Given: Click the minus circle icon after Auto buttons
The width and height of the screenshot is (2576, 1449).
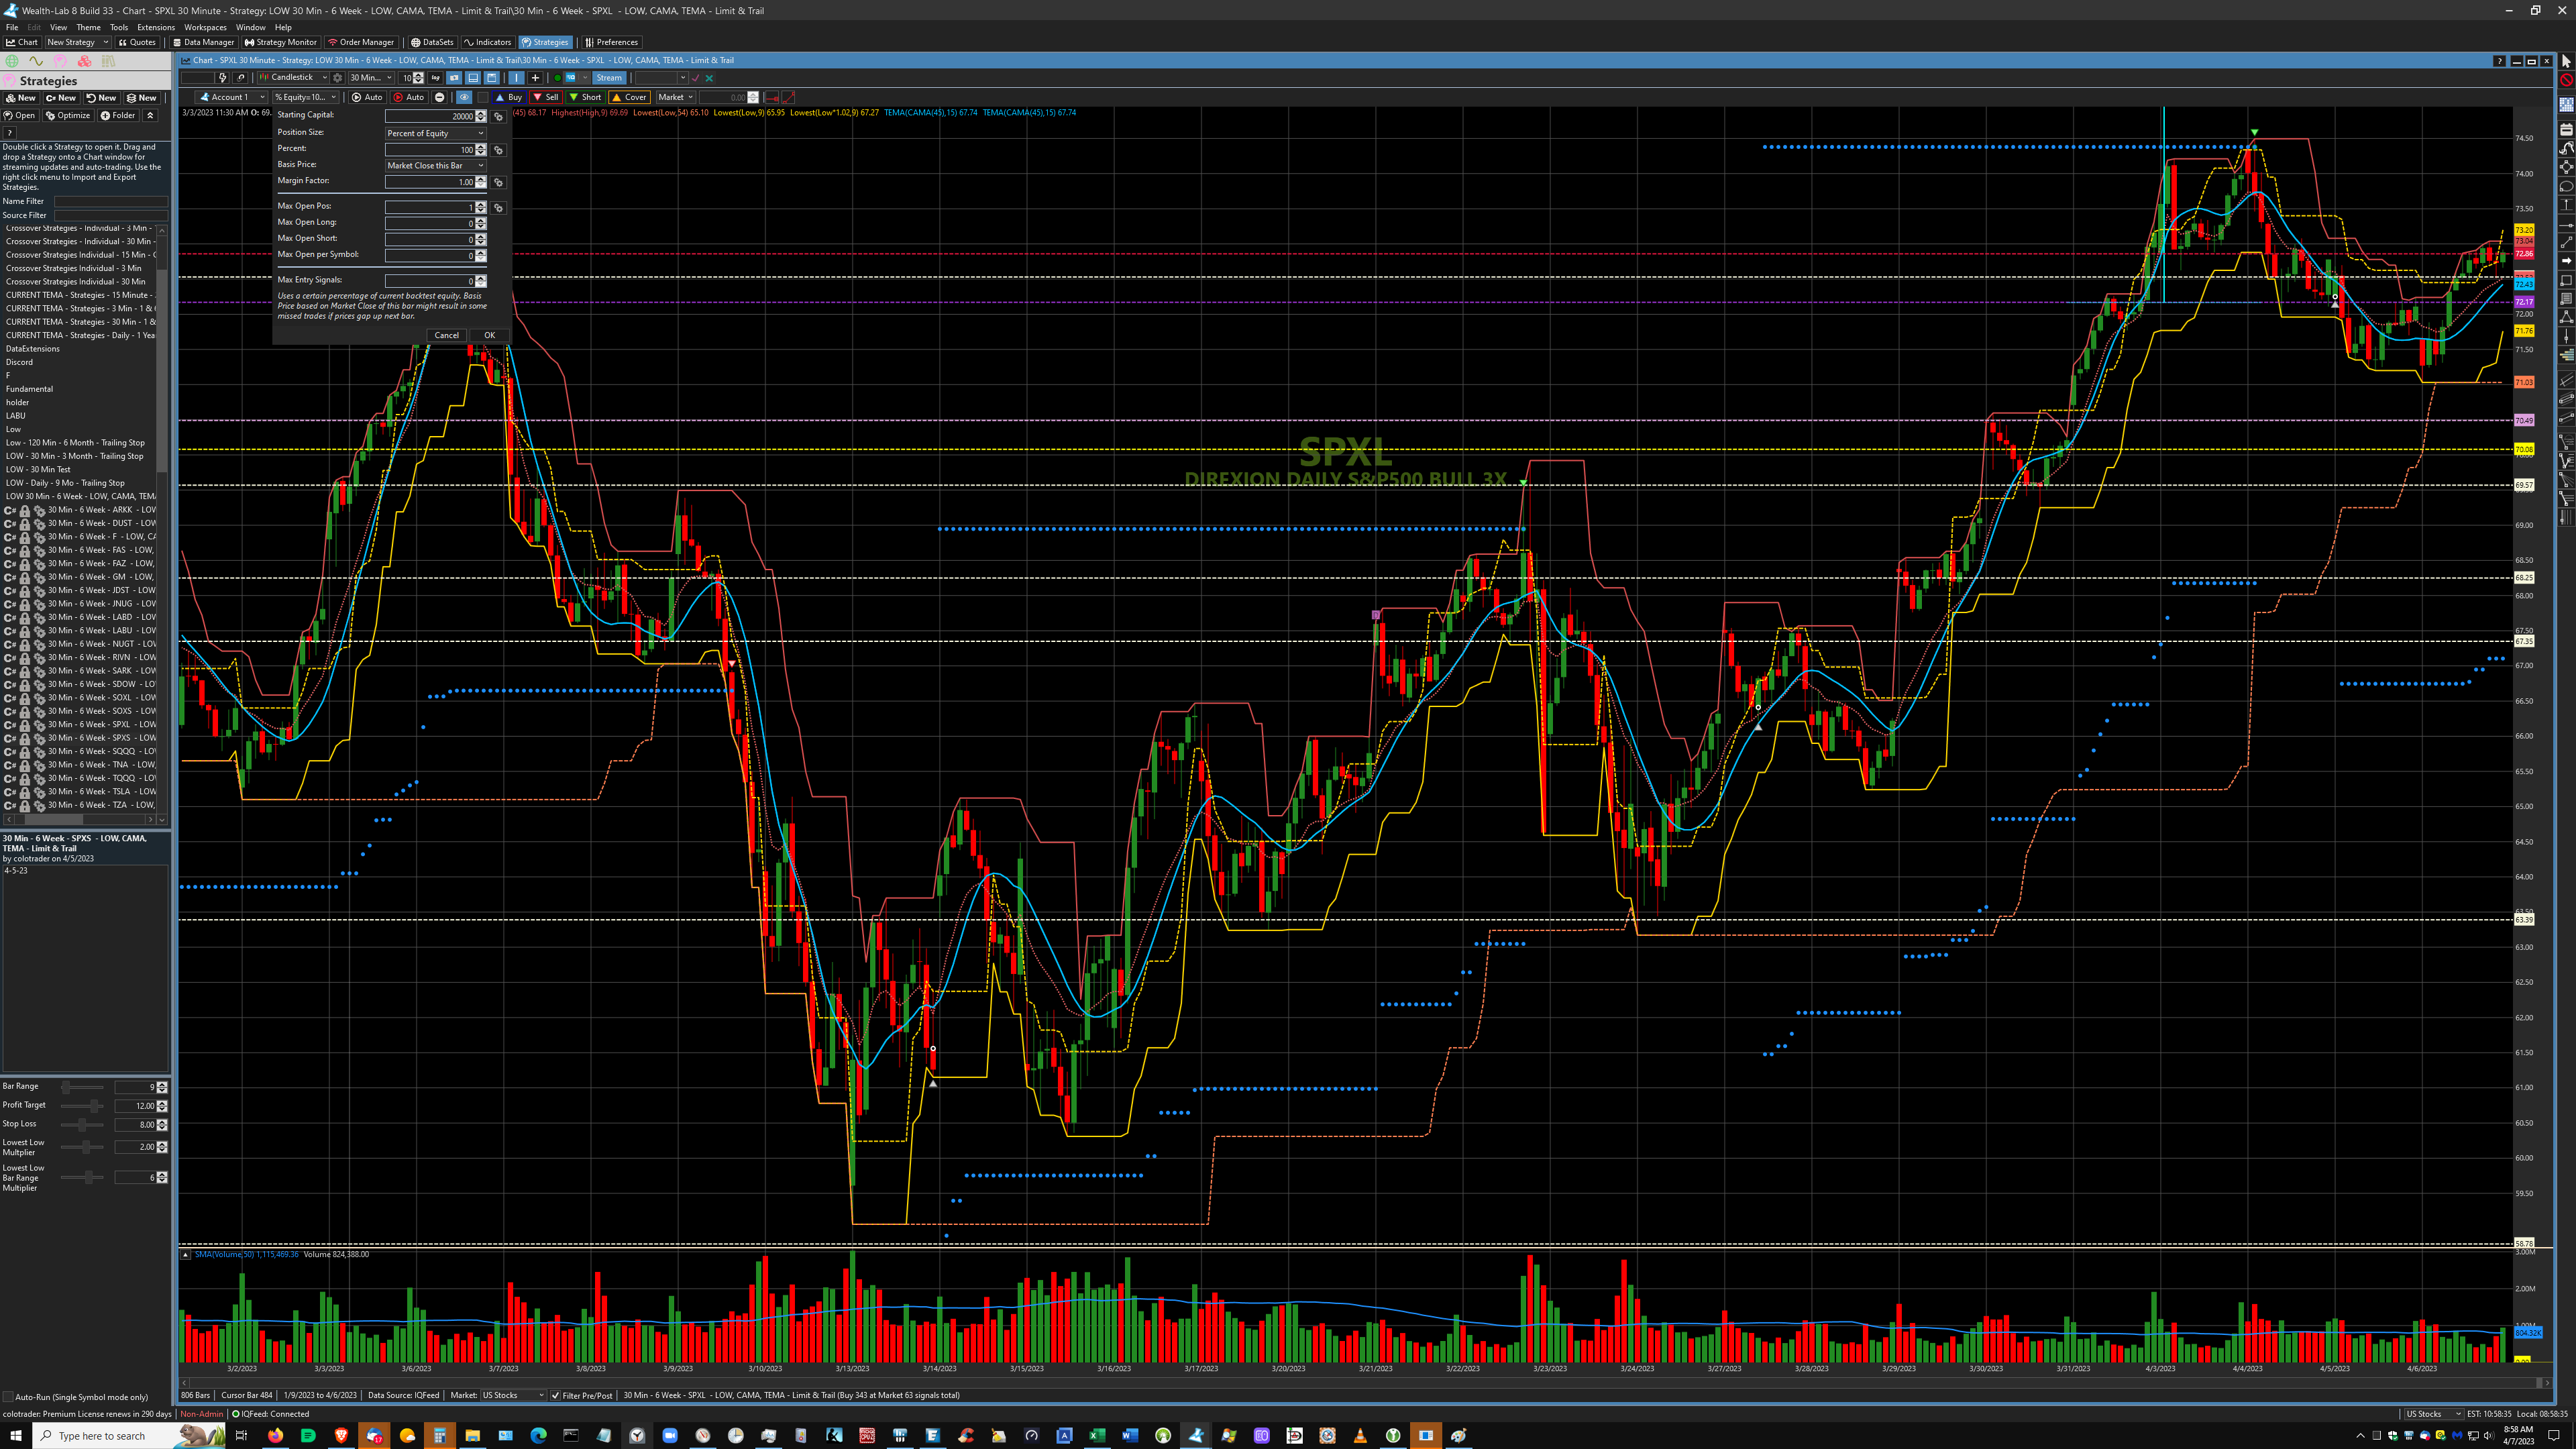Looking at the screenshot, I should (439, 97).
